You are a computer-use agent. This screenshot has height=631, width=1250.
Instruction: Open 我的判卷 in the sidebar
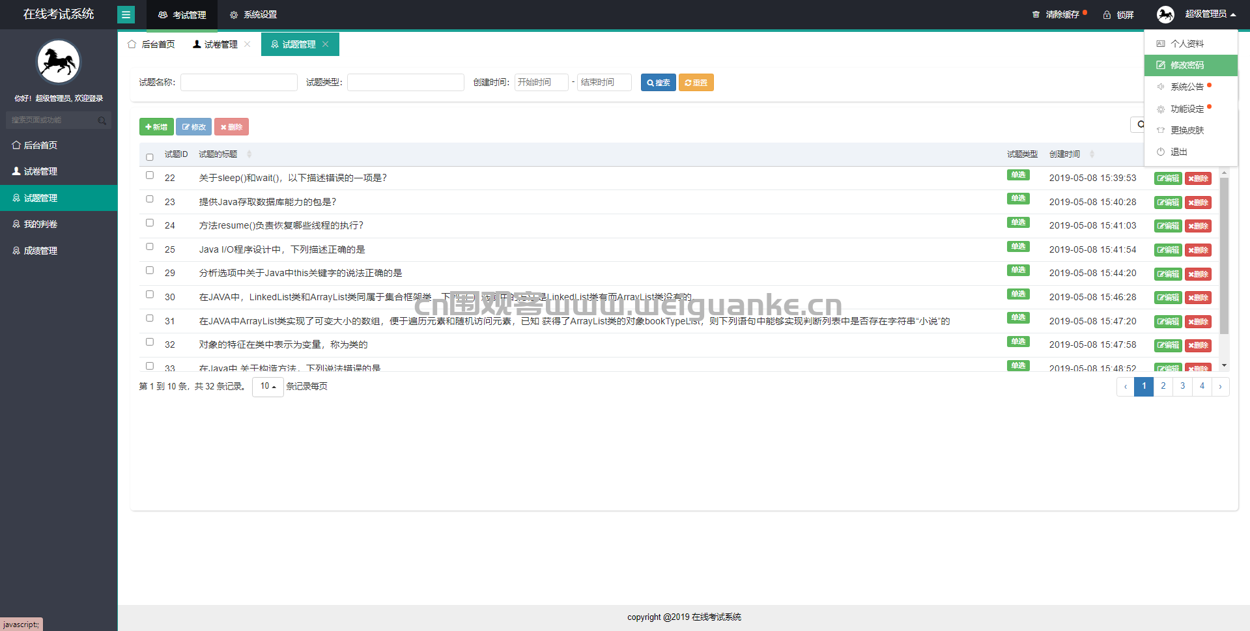[x=59, y=224]
